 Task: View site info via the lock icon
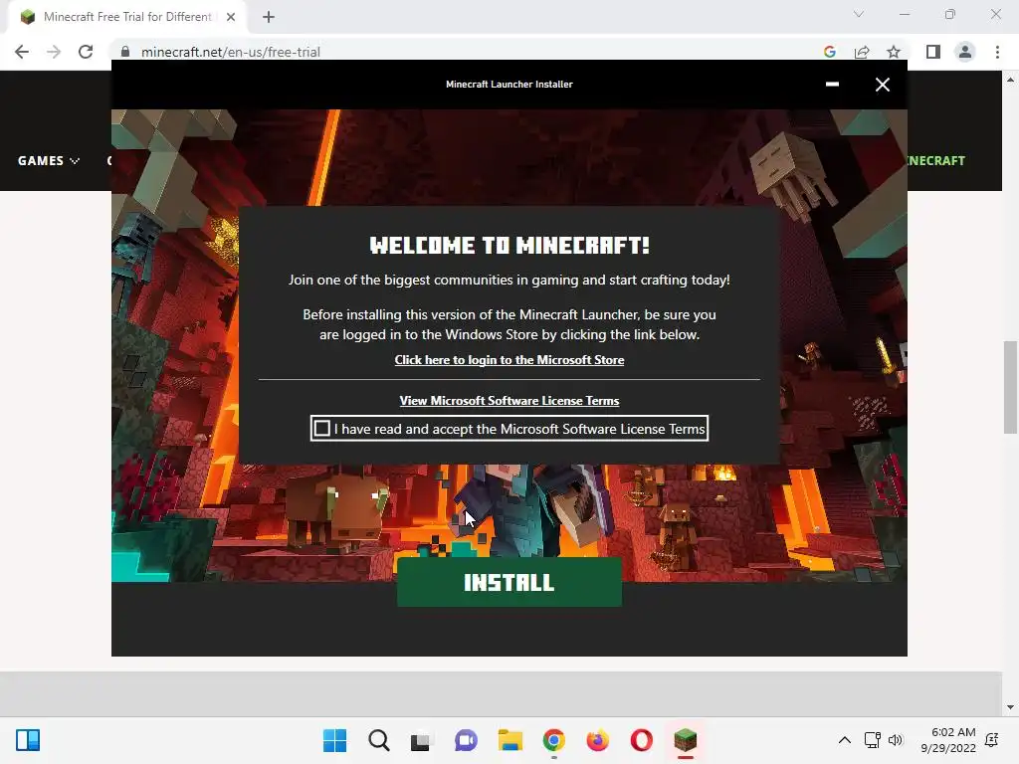pyautogui.click(x=125, y=52)
